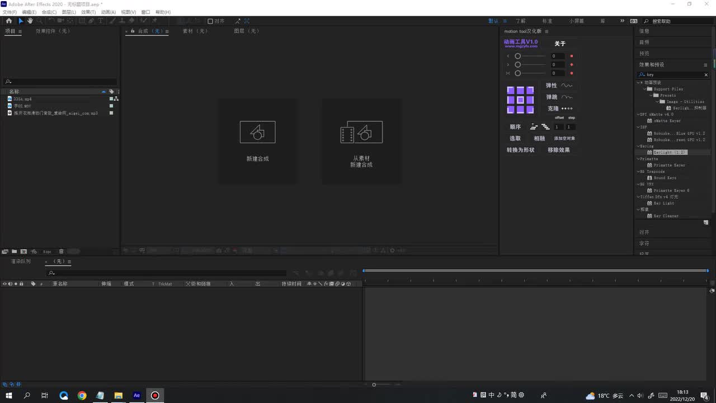This screenshot has width=716, height=403.
Task: Switch to the 素材 viewer tab
Action: [x=195, y=31]
